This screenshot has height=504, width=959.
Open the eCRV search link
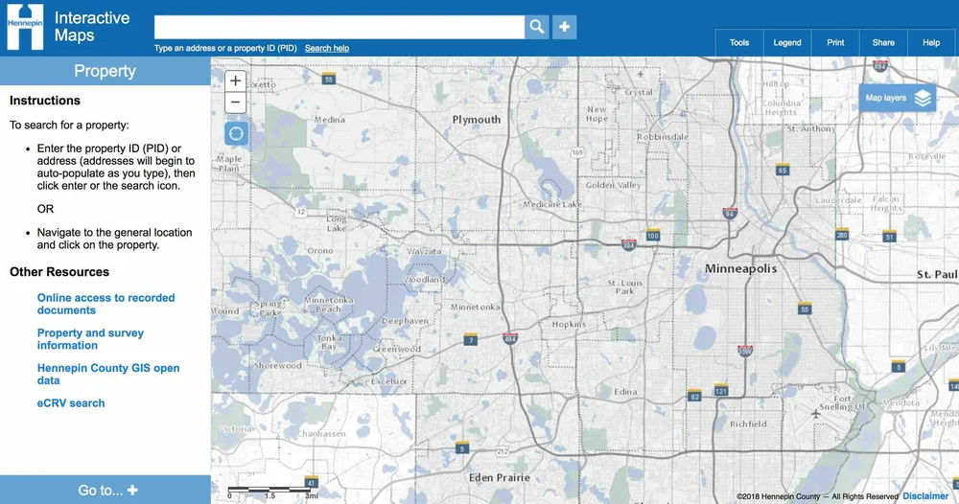(x=71, y=403)
